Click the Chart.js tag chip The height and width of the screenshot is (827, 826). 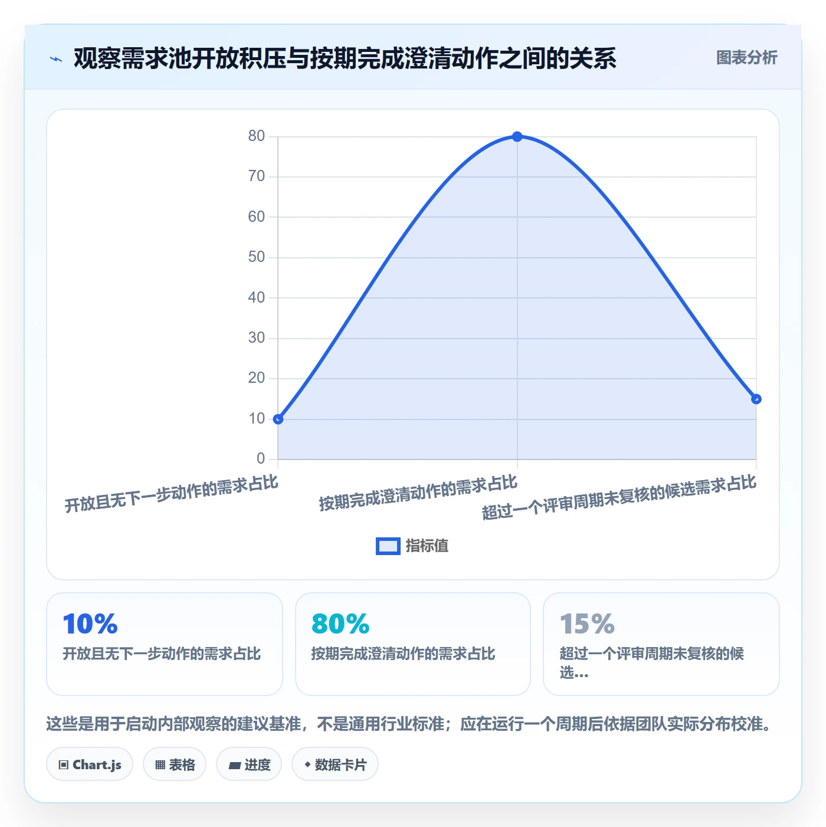tap(90, 764)
